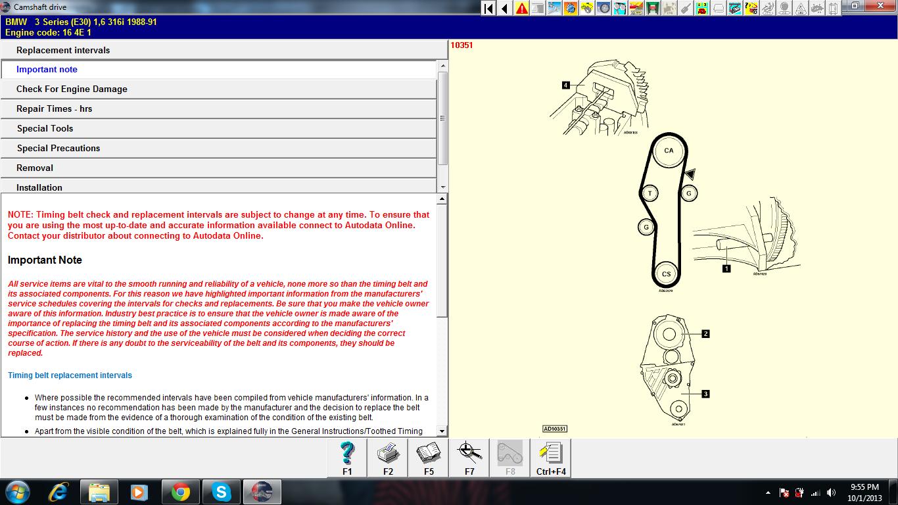The width and height of the screenshot is (898, 505).
Task: Open the network signal tray icon
Action: click(816, 493)
